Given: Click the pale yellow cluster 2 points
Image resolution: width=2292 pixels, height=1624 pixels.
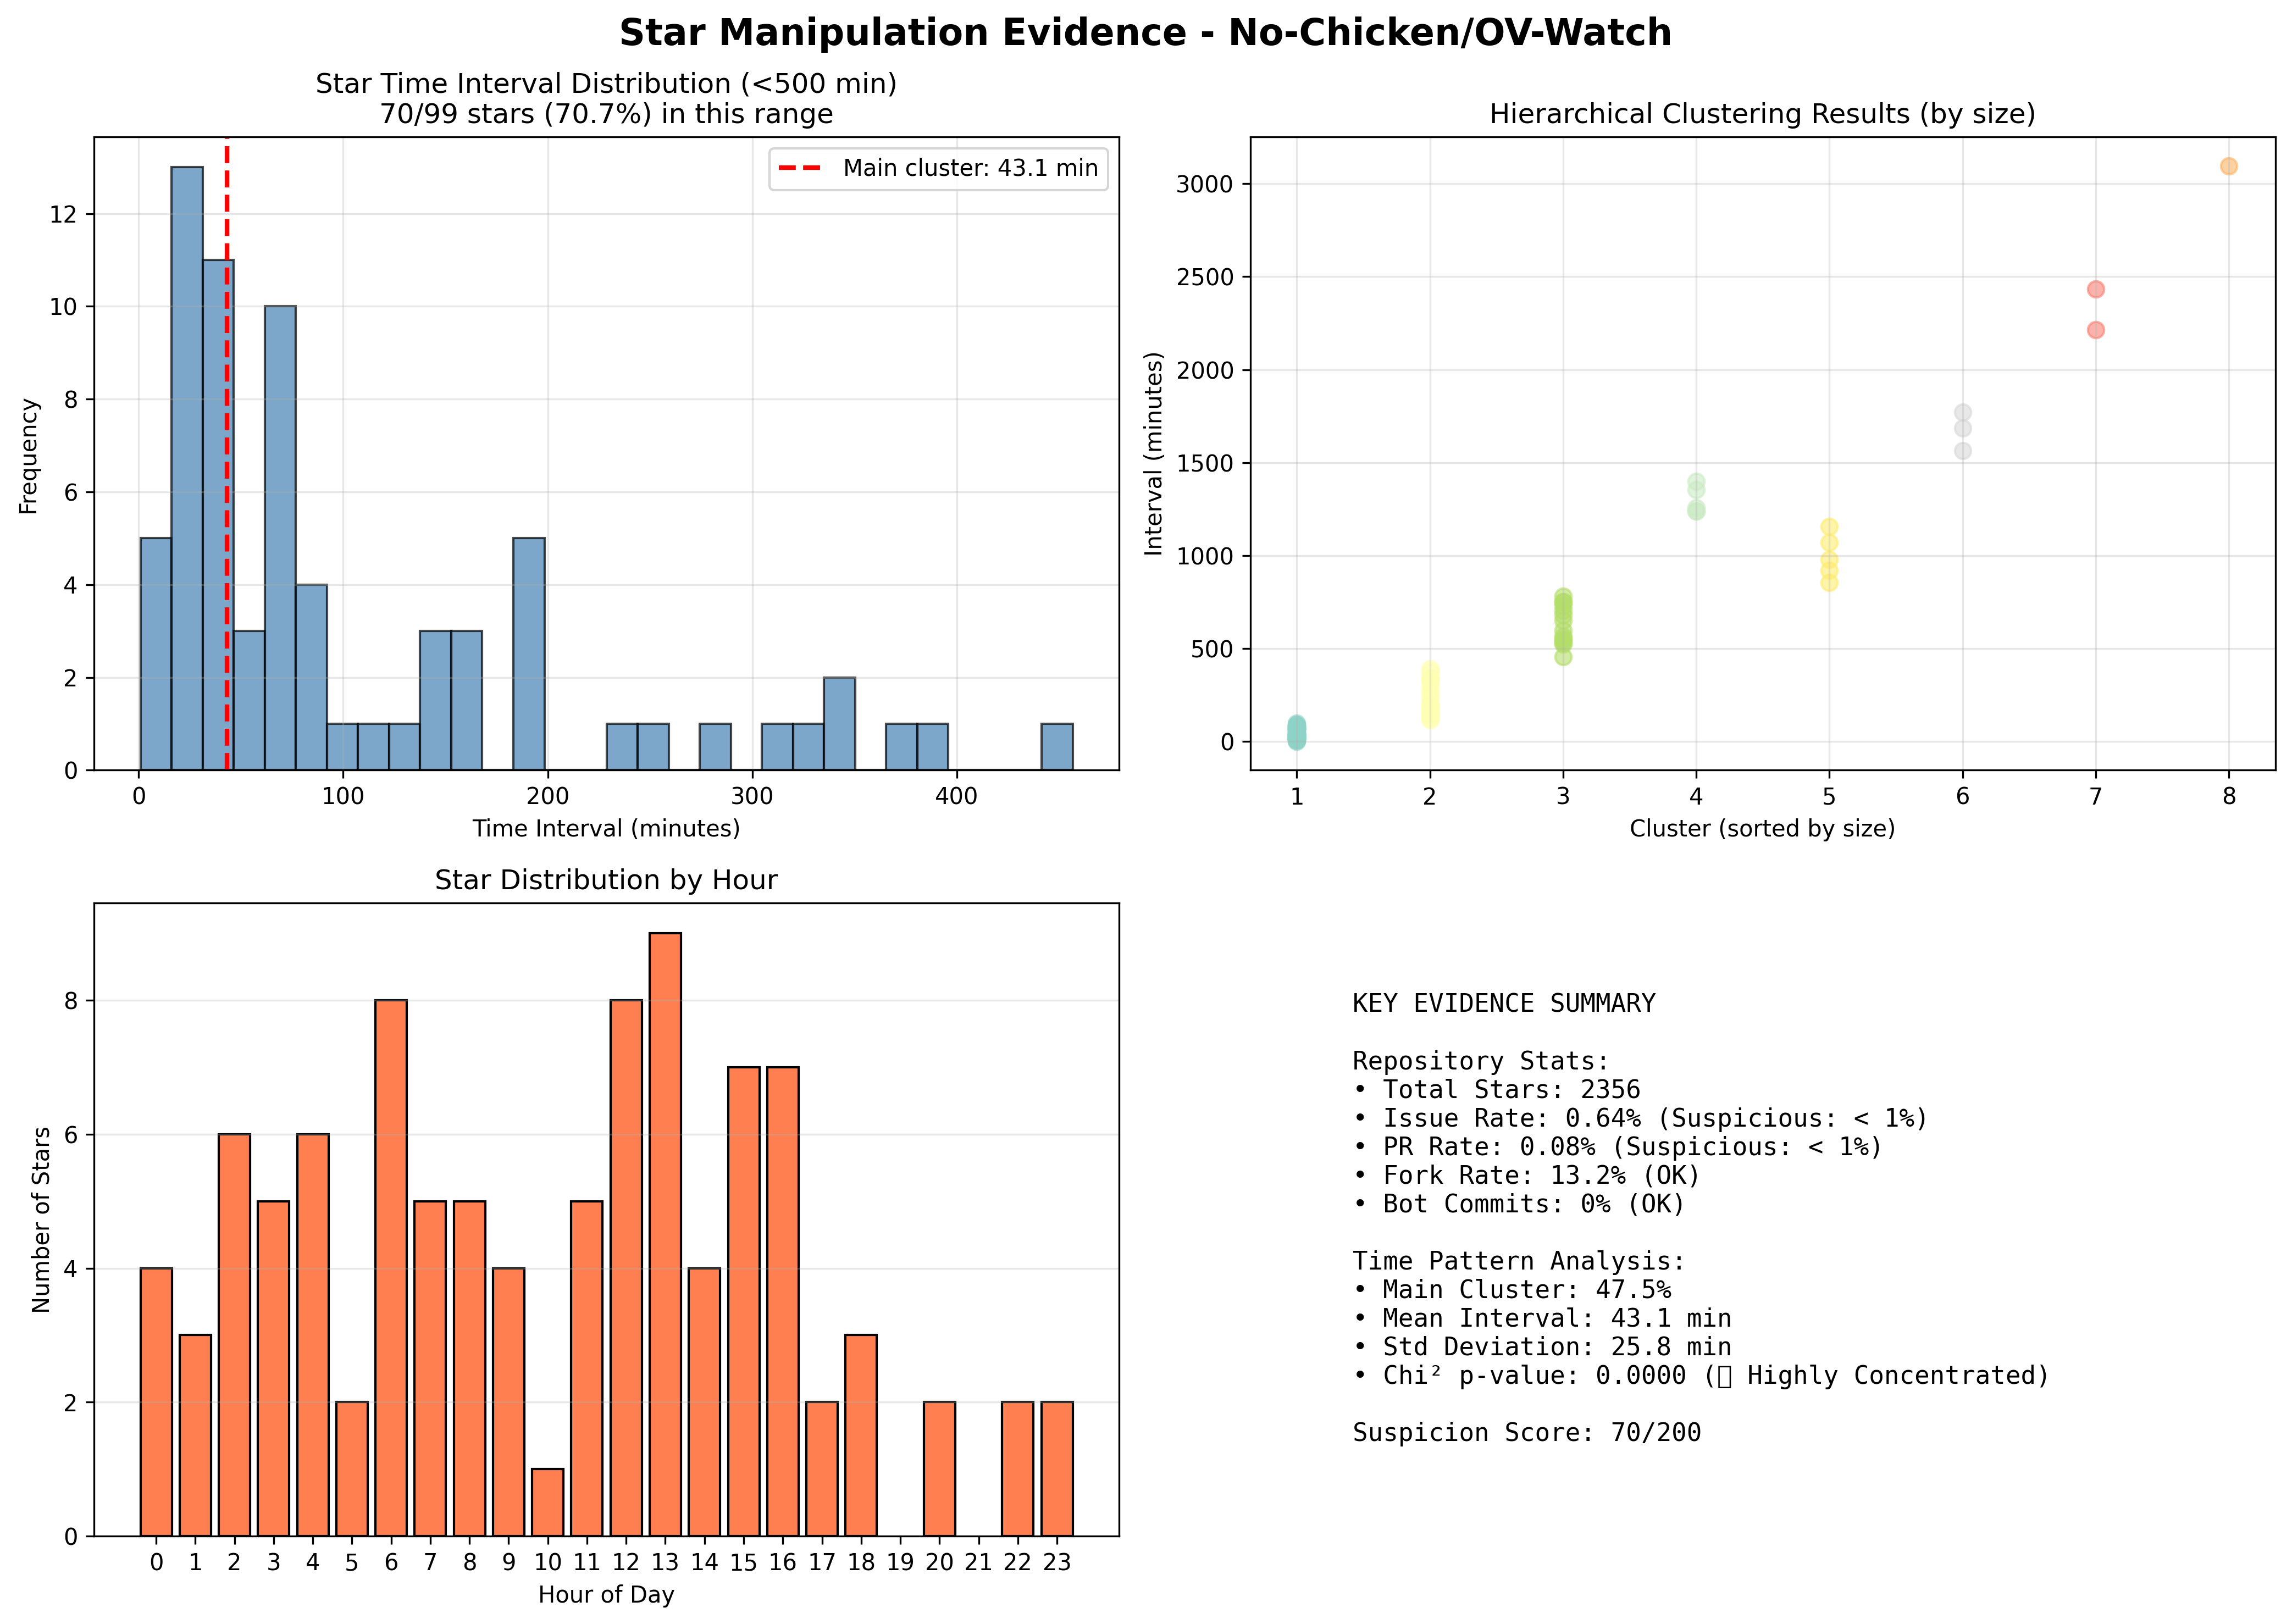Looking at the screenshot, I should pyautogui.click(x=1430, y=694).
